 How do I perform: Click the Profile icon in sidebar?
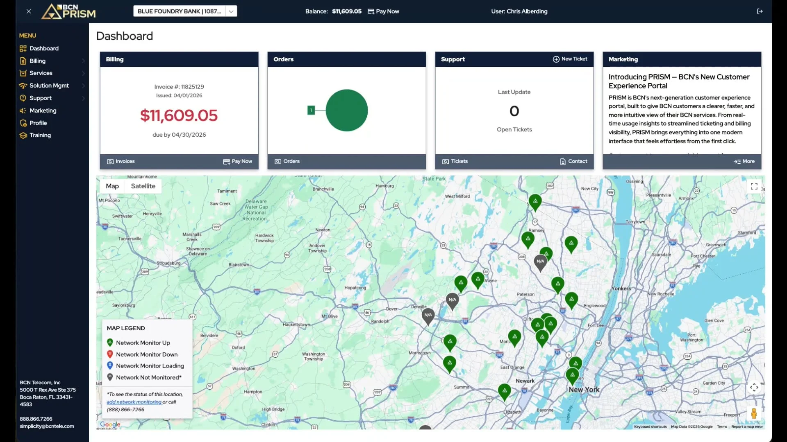coord(23,123)
